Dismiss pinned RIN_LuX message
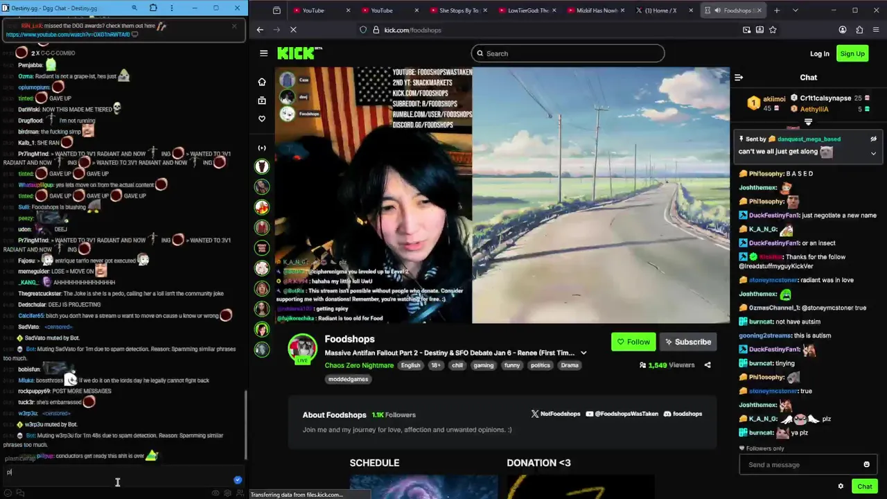 tap(234, 26)
